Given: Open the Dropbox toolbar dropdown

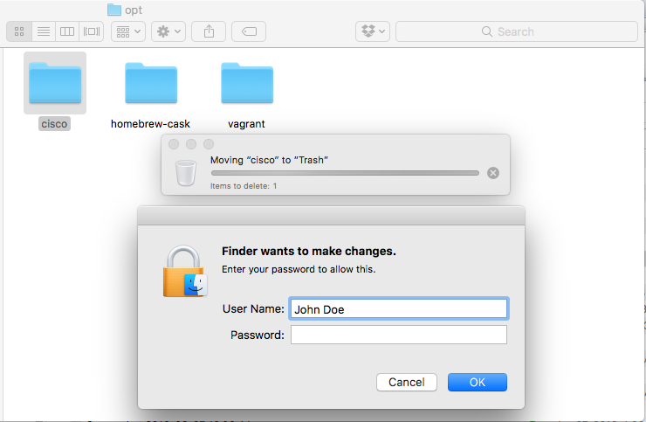Looking at the screenshot, I should coord(373,31).
